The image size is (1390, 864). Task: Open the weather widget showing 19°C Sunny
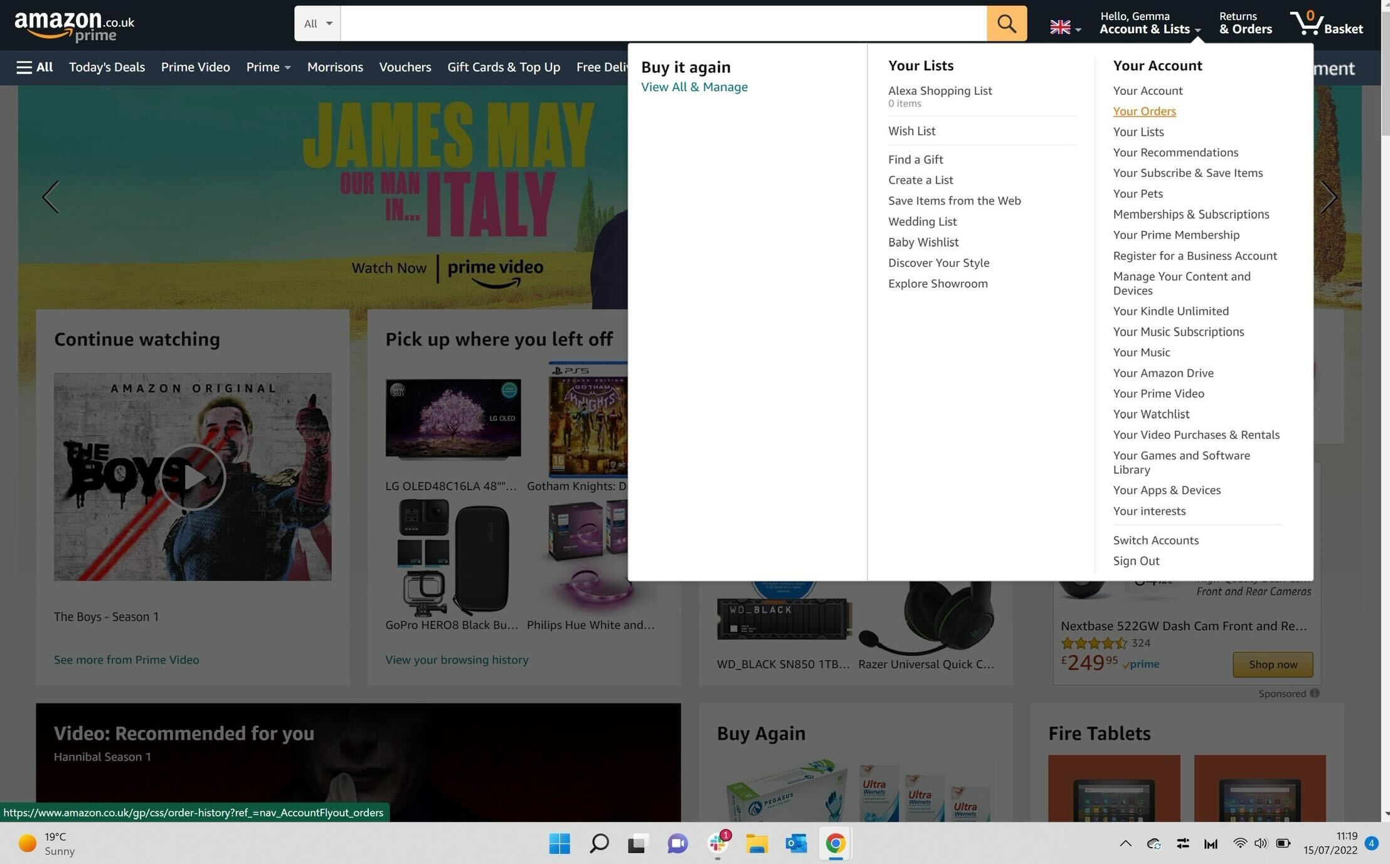coord(47,843)
